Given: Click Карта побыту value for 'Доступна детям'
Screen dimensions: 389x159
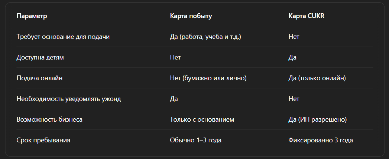Looking at the screenshot, I should (x=175, y=57).
